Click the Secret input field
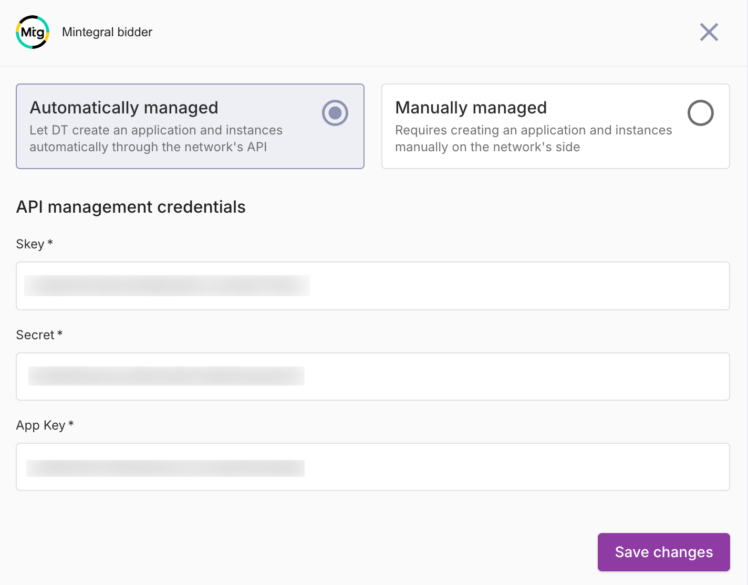This screenshot has height=585, width=748. [373, 377]
